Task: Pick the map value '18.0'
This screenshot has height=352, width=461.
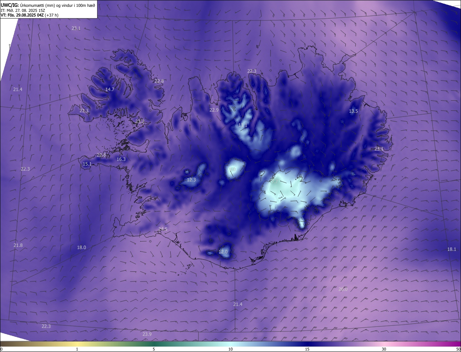Action: pos(81,247)
